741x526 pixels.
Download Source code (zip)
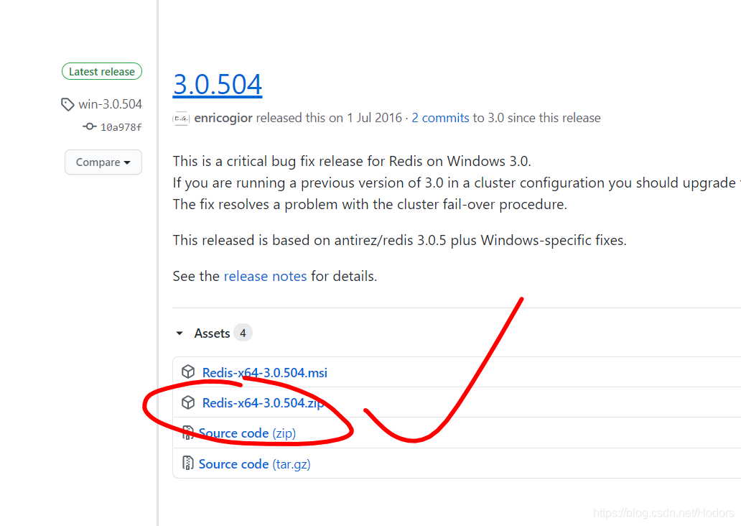pos(247,433)
